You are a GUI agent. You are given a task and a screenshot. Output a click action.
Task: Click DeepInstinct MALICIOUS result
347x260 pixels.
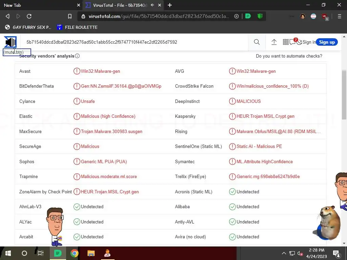pyautogui.click(x=248, y=101)
